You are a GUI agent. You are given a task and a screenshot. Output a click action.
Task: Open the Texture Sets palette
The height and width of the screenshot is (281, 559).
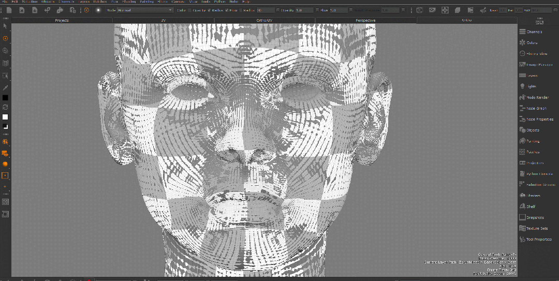pyautogui.click(x=534, y=229)
